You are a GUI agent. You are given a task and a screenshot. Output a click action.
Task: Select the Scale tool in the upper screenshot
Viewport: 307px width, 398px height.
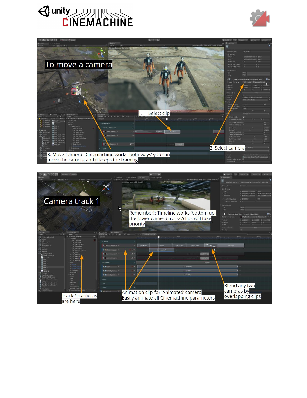point(52,40)
